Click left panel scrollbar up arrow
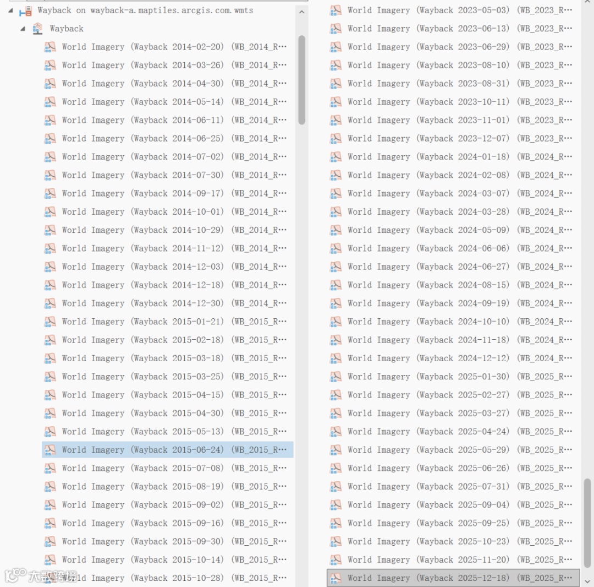Viewport: 594px width, 587px height. click(x=301, y=12)
